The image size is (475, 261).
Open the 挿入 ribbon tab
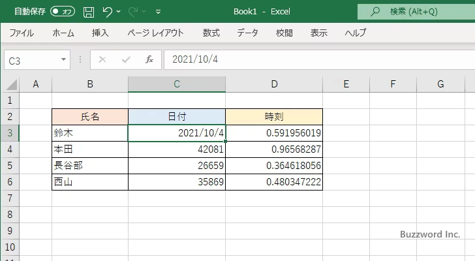point(100,33)
